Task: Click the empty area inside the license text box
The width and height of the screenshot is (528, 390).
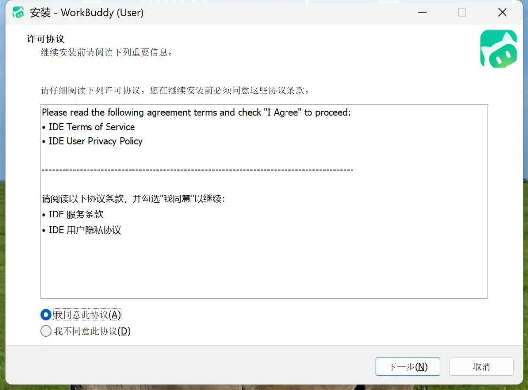Action: click(264, 266)
